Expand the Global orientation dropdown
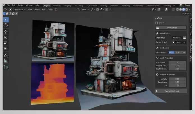The height and width of the screenshot is (114, 195). tap(84, 9)
